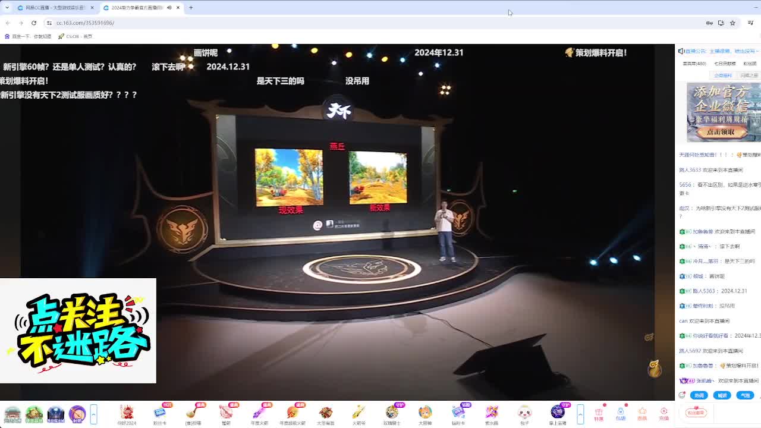Click the second blue chat option button
Image resolution: width=761 pixels, height=428 pixels.
coord(722,395)
